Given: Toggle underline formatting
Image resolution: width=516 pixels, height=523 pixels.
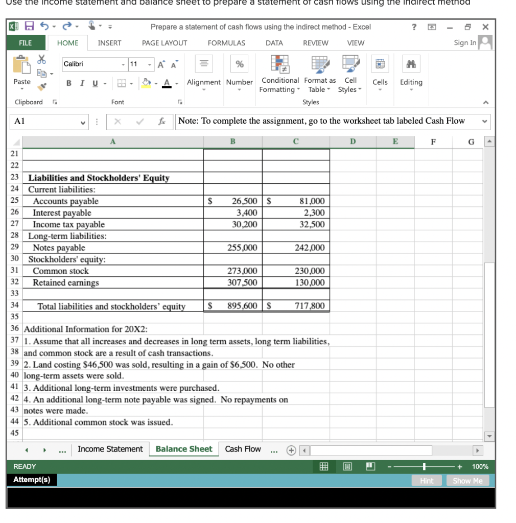Looking at the screenshot, I should [95, 83].
